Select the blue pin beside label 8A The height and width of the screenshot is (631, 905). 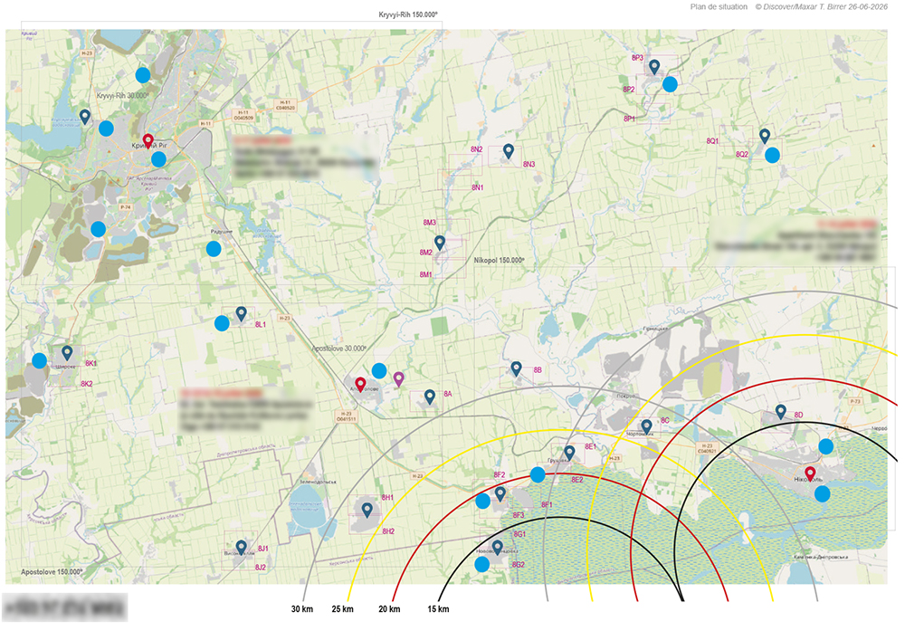[429, 397]
